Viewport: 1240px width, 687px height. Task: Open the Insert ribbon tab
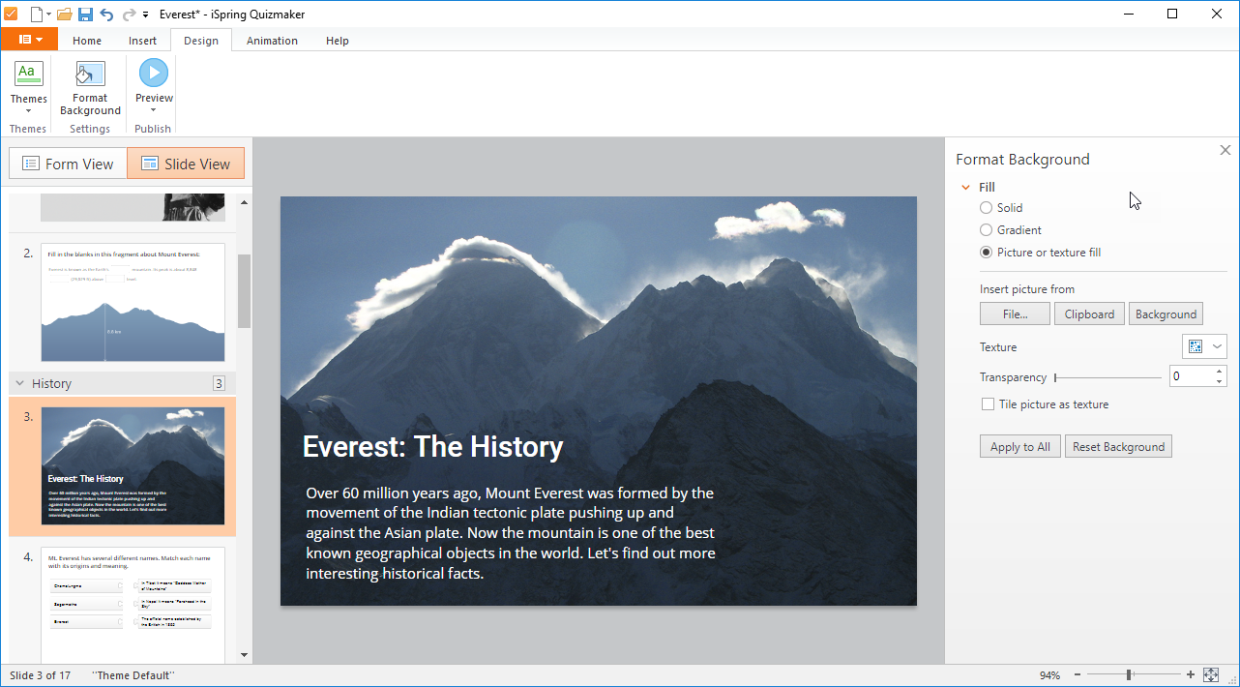click(x=142, y=41)
